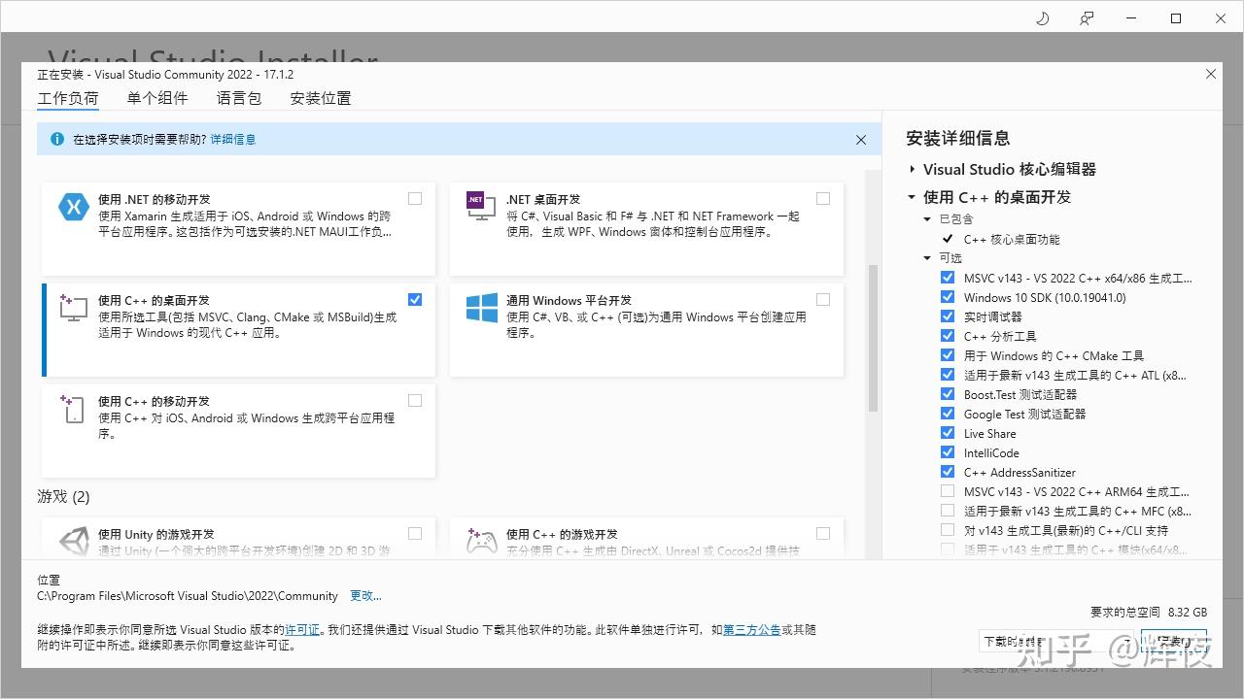1244x699 pixels.
Task: Click the .NET desktop development icon
Action: pos(478,206)
